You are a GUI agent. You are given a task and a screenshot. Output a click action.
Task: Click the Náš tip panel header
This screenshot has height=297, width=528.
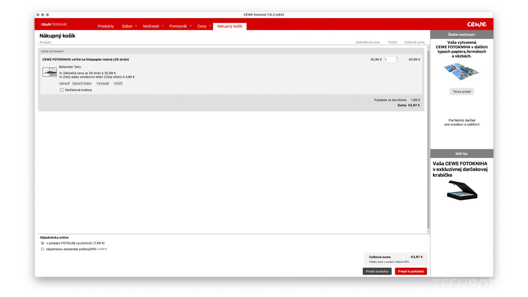click(x=462, y=154)
